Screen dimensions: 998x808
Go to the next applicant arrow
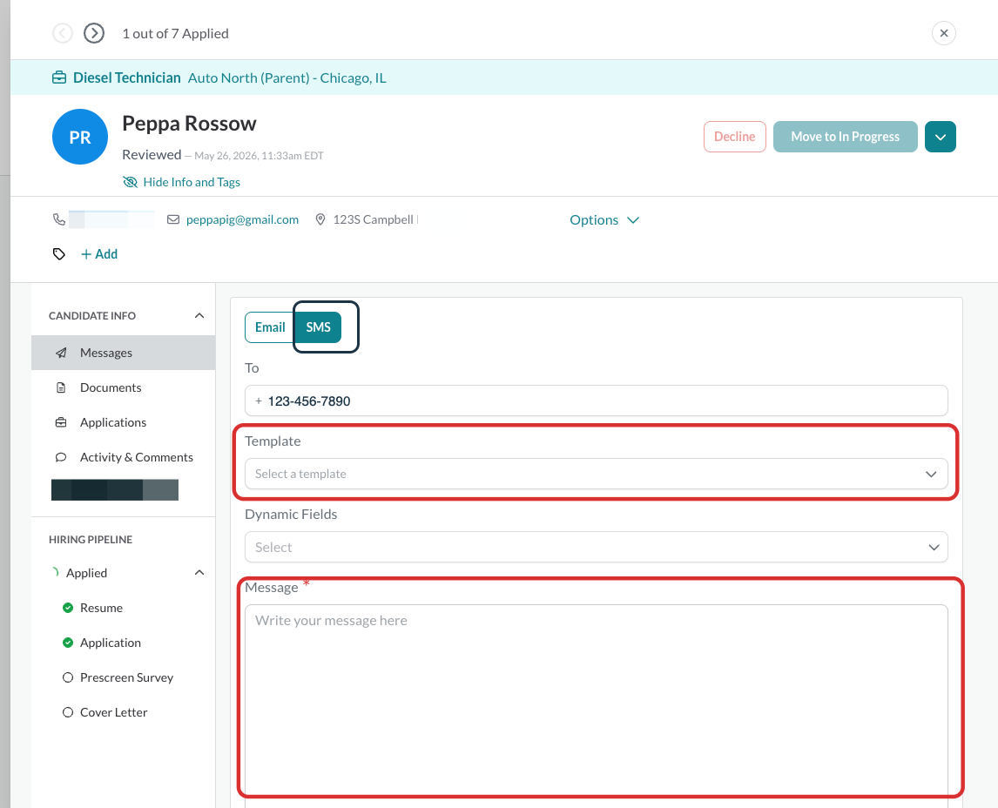point(94,33)
